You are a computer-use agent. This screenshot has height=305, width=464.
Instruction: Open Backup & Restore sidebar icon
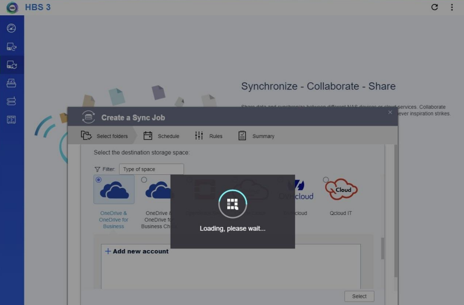coord(11,47)
